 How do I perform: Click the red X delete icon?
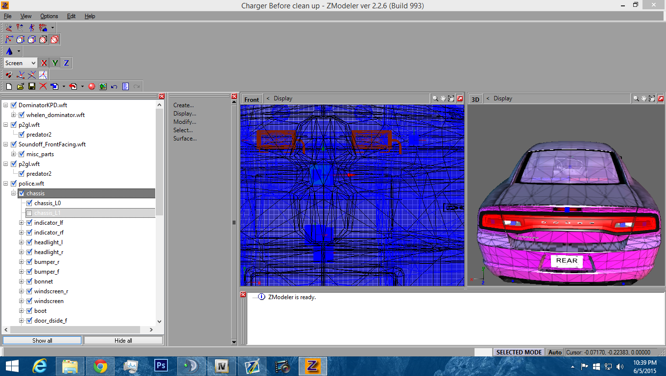[43, 86]
